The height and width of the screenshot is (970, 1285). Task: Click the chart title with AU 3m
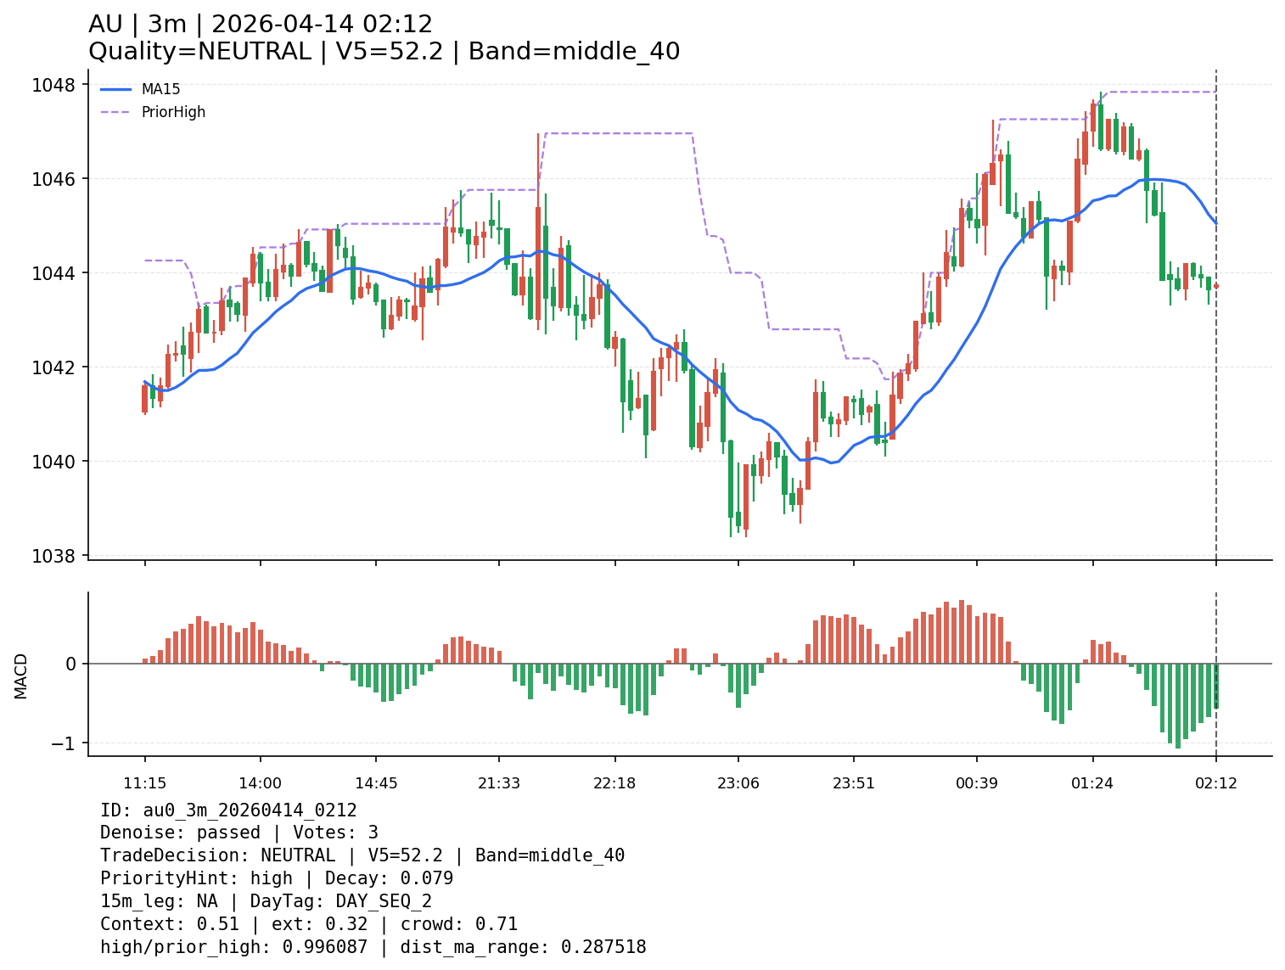pyautogui.click(x=260, y=25)
